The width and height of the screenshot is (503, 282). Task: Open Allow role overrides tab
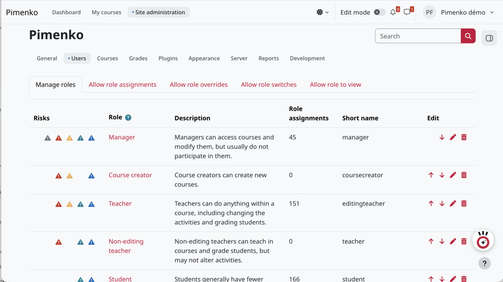(x=198, y=84)
